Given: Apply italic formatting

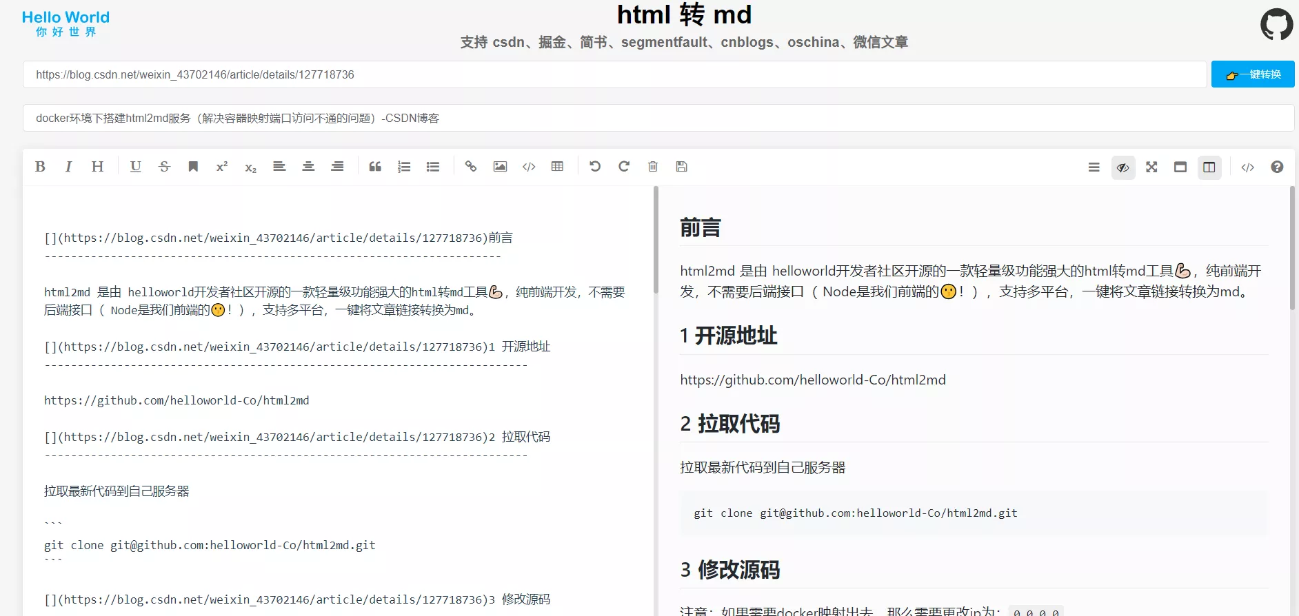Looking at the screenshot, I should [x=68, y=167].
